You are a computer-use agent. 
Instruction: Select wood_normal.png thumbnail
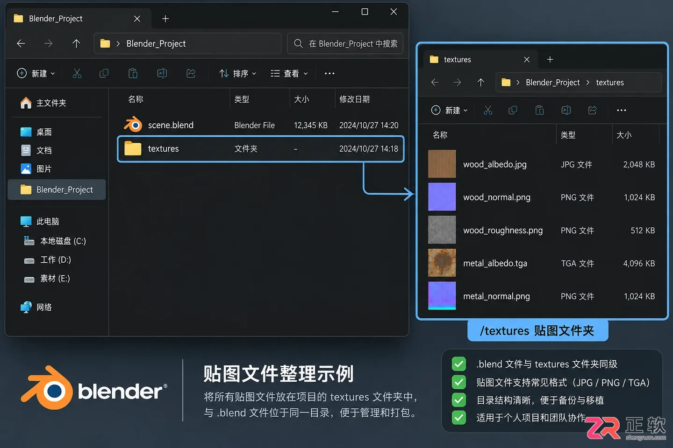click(442, 197)
